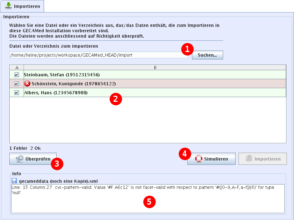Click the red number 5 marker
The image size is (294, 220).
[149, 202]
